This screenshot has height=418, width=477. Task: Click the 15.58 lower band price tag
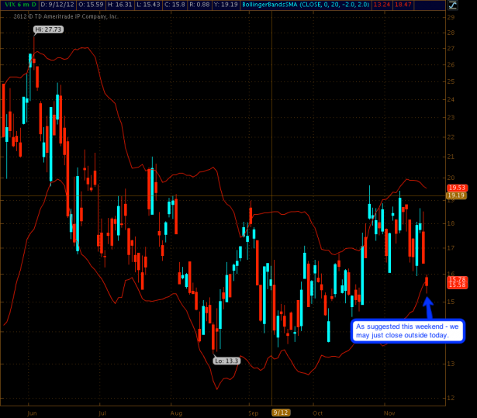[x=455, y=286]
